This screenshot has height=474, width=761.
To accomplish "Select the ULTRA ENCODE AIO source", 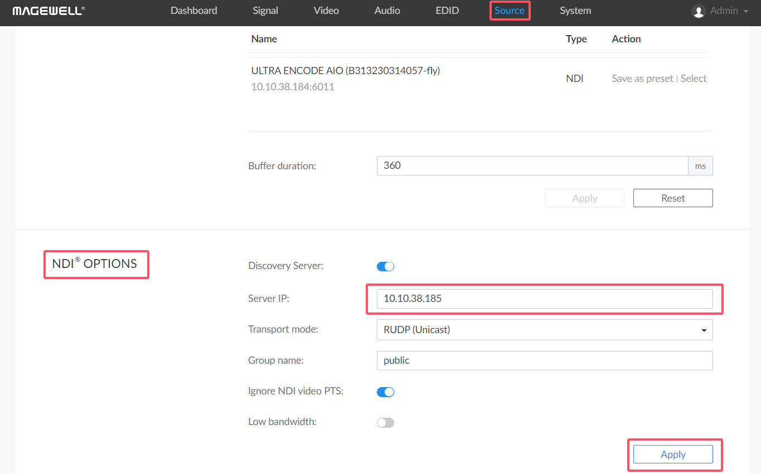I will pos(694,79).
